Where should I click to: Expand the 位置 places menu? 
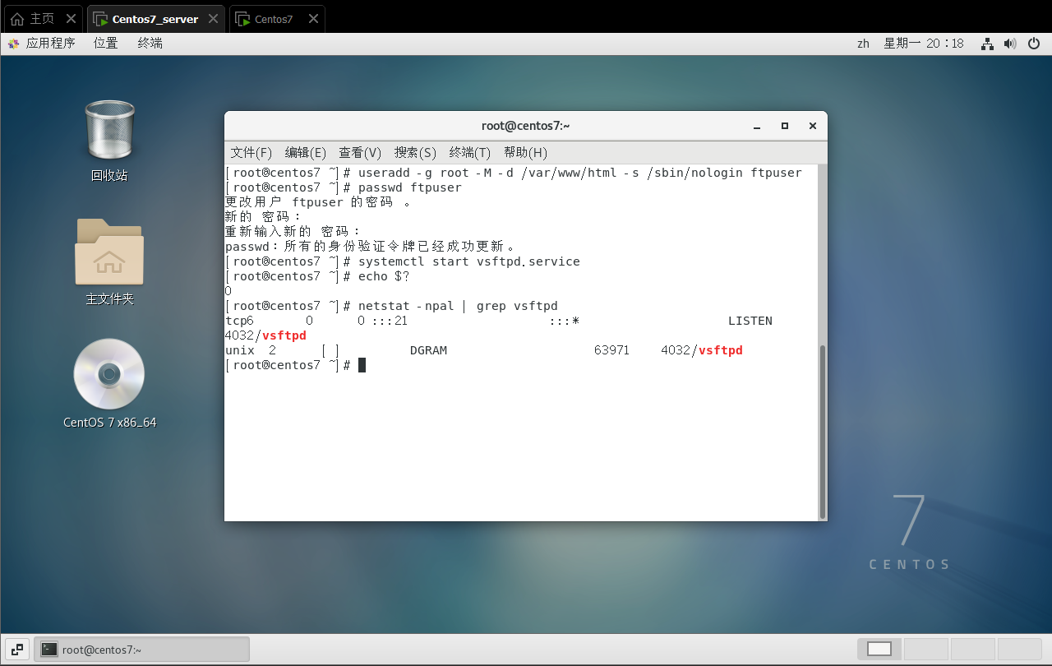[105, 44]
